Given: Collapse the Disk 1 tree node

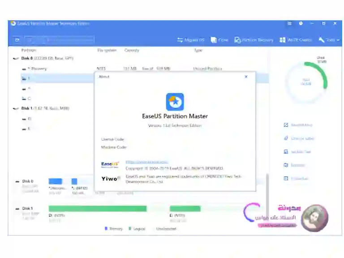Looking at the screenshot, I should 16,108.
